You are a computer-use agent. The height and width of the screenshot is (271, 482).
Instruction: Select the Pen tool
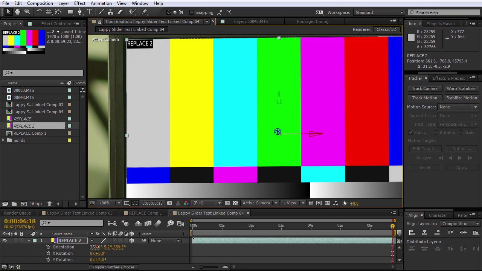tap(80, 12)
